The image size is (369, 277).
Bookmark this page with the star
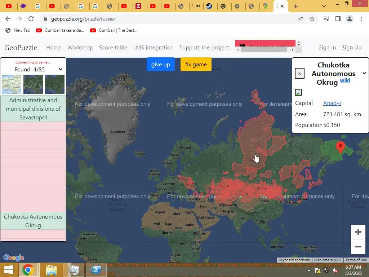point(312,19)
